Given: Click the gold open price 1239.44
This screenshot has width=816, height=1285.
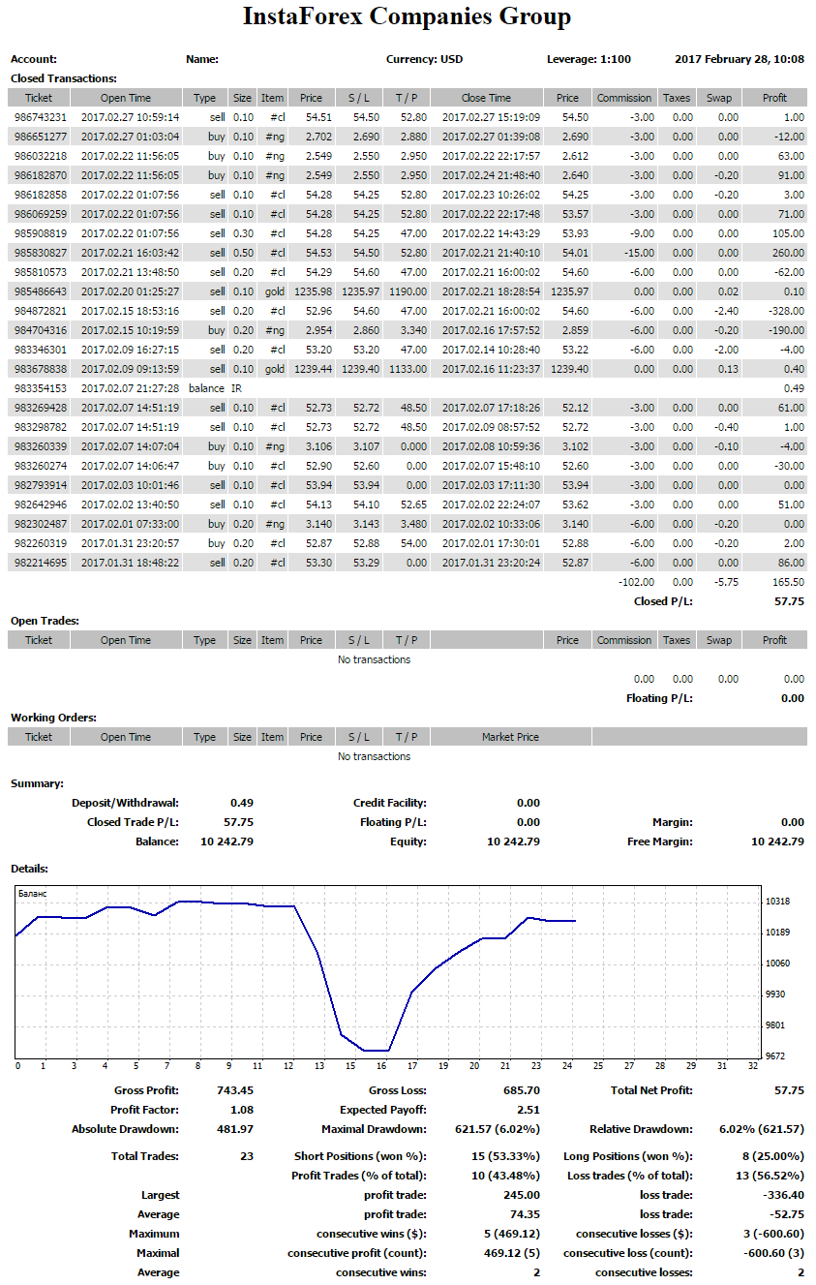Looking at the screenshot, I should coord(313,369).
